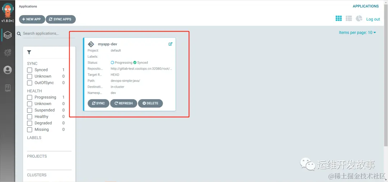Click the repository URL gitlab-test.coolops.cn
Image resolution: width=388 pixels, height=182 pixels.
141,68
